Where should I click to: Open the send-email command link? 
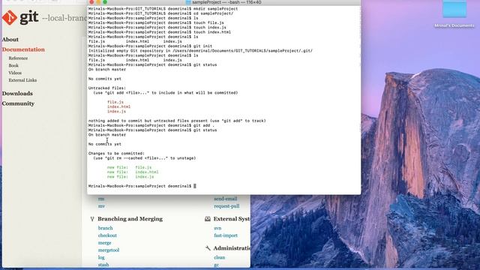pyautogui.click(x=226, y=199)
